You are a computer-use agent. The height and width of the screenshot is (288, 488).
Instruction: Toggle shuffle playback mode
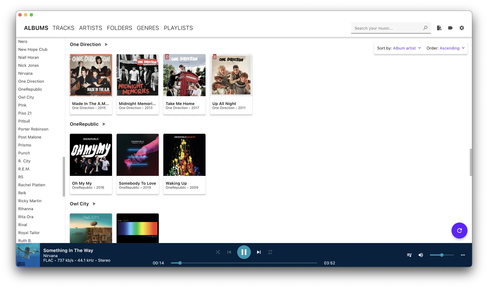pyautogui.click(x=218, y=252)
